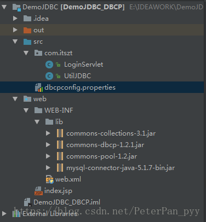Click the orange out folder icon
206x222 pixels.
pos(27,30)
